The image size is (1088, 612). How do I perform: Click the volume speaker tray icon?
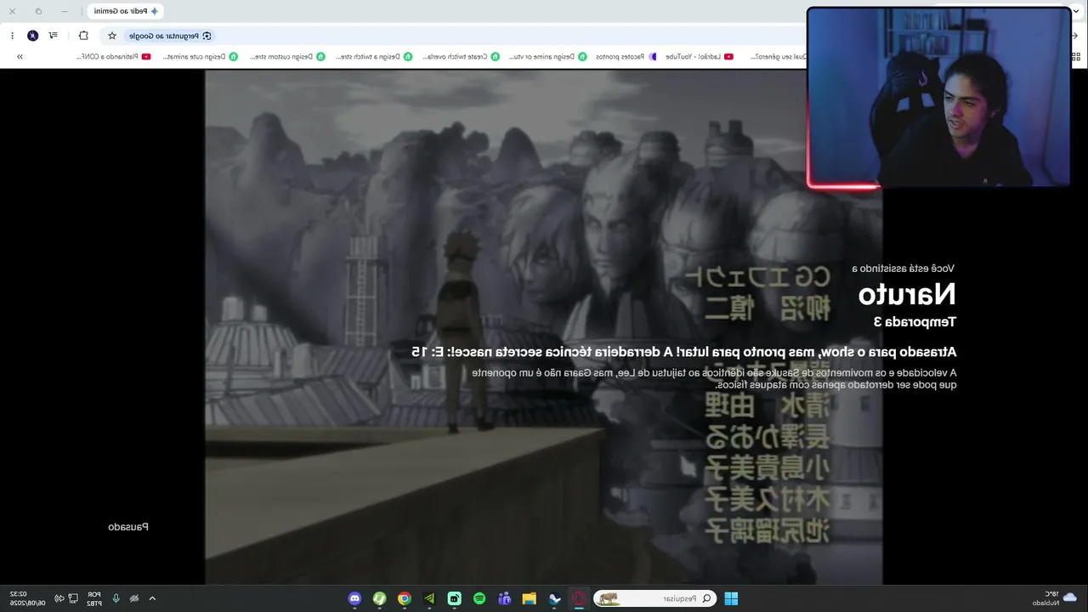point(59,598)
